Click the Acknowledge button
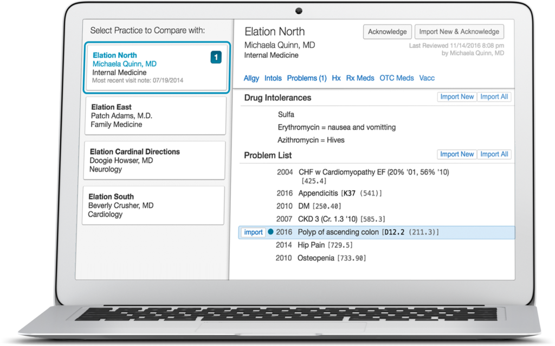 click(387, 32)
